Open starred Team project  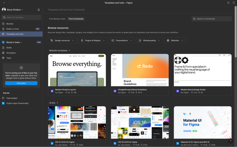(21, 98)
